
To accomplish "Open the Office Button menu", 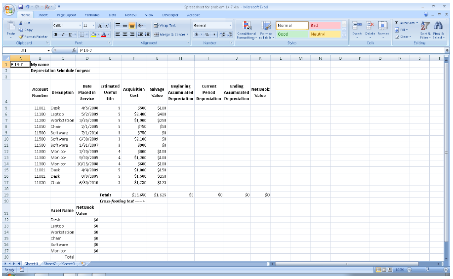I will point(9,10).
